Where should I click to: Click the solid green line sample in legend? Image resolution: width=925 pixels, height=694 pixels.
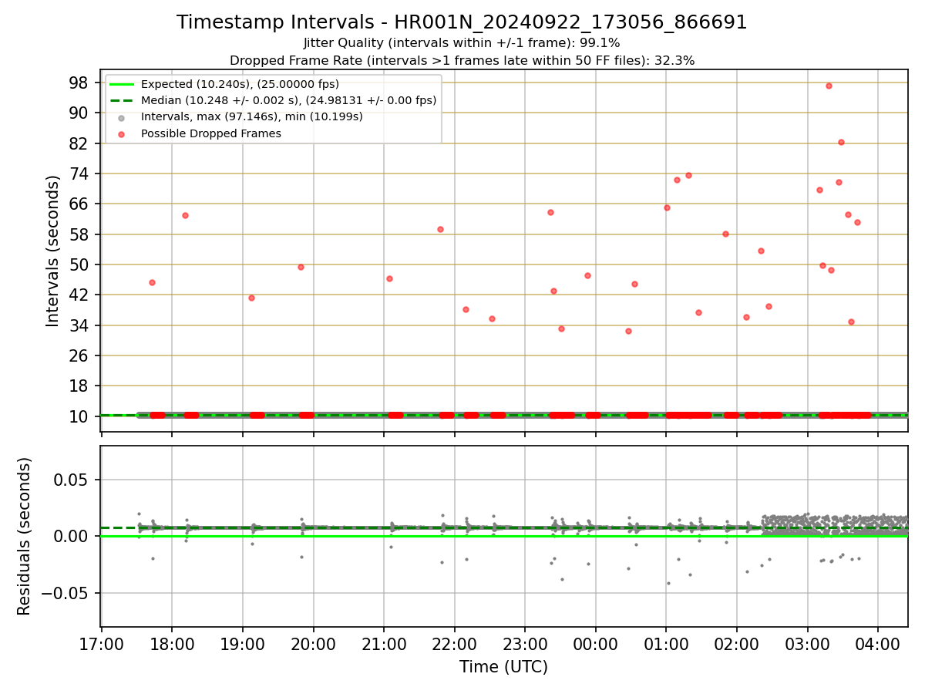[122, 84]
